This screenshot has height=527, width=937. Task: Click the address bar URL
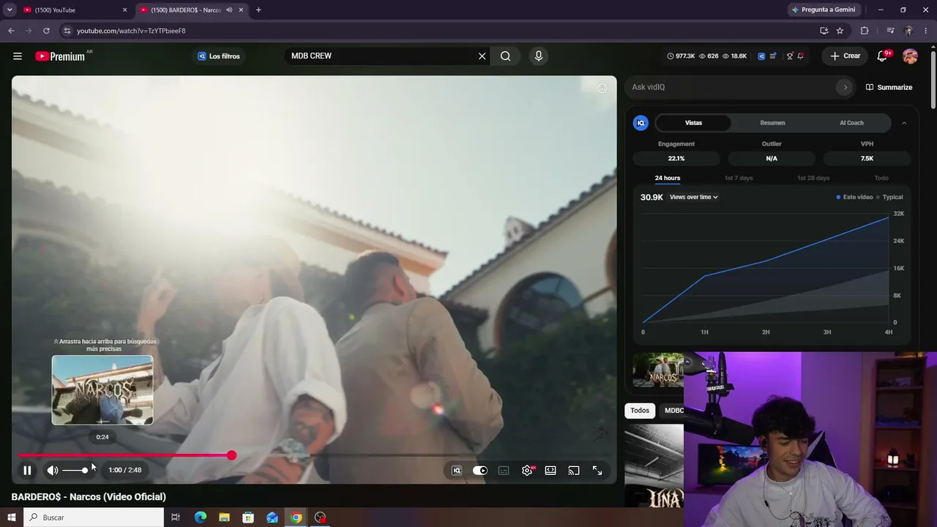coord(131,31)
